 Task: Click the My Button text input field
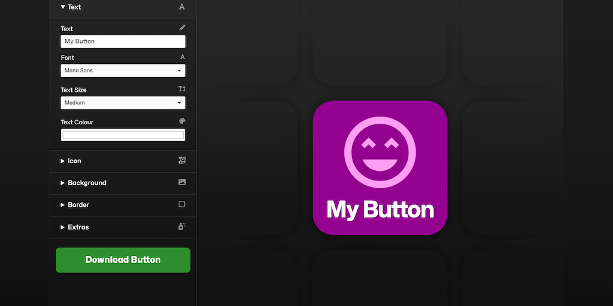[x=123, y=41]
